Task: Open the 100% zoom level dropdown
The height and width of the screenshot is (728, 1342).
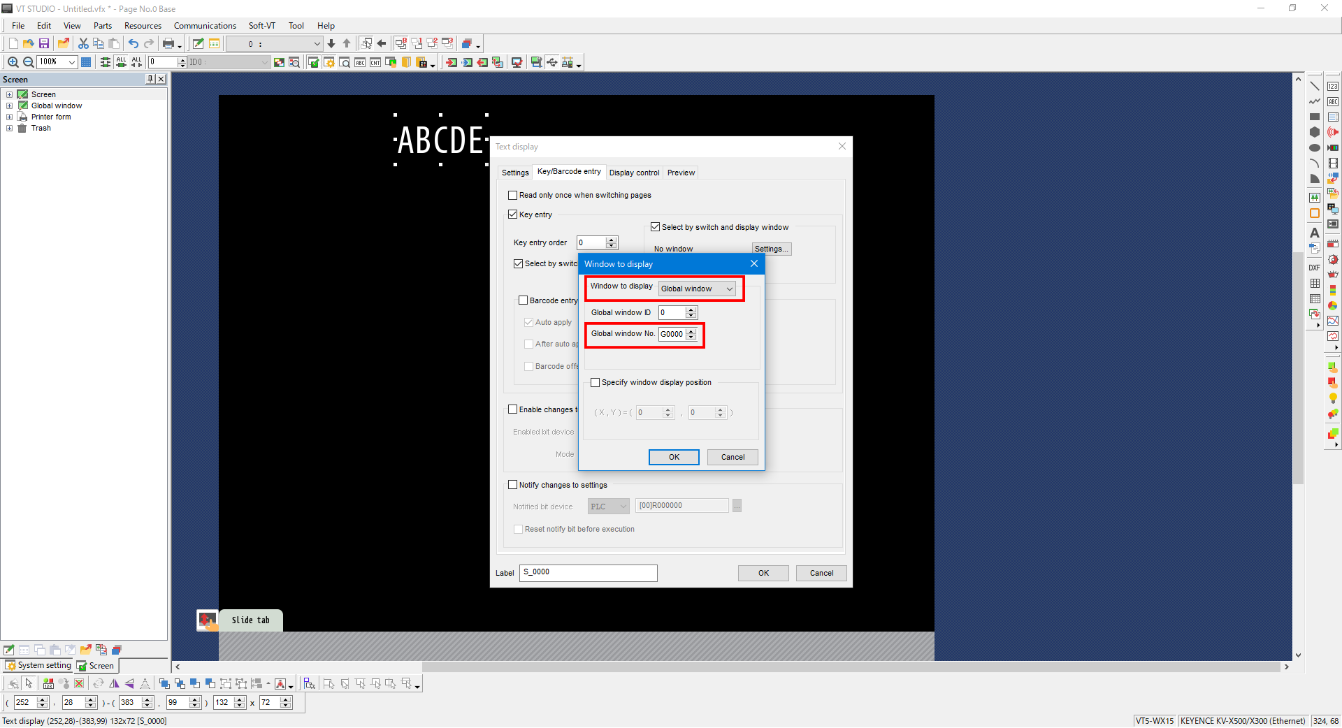Action: (71, 62)
